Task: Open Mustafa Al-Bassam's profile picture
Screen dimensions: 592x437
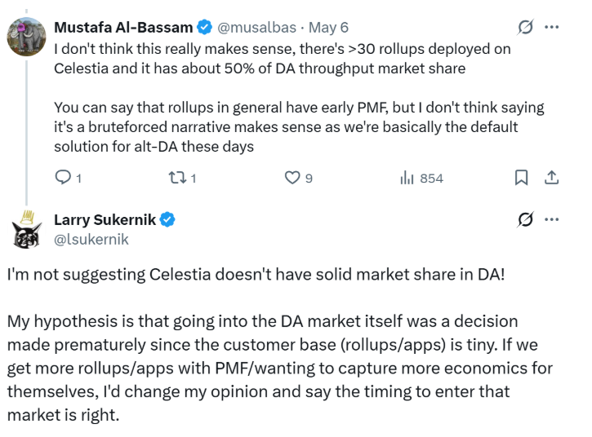Action: tap(26, 36)
